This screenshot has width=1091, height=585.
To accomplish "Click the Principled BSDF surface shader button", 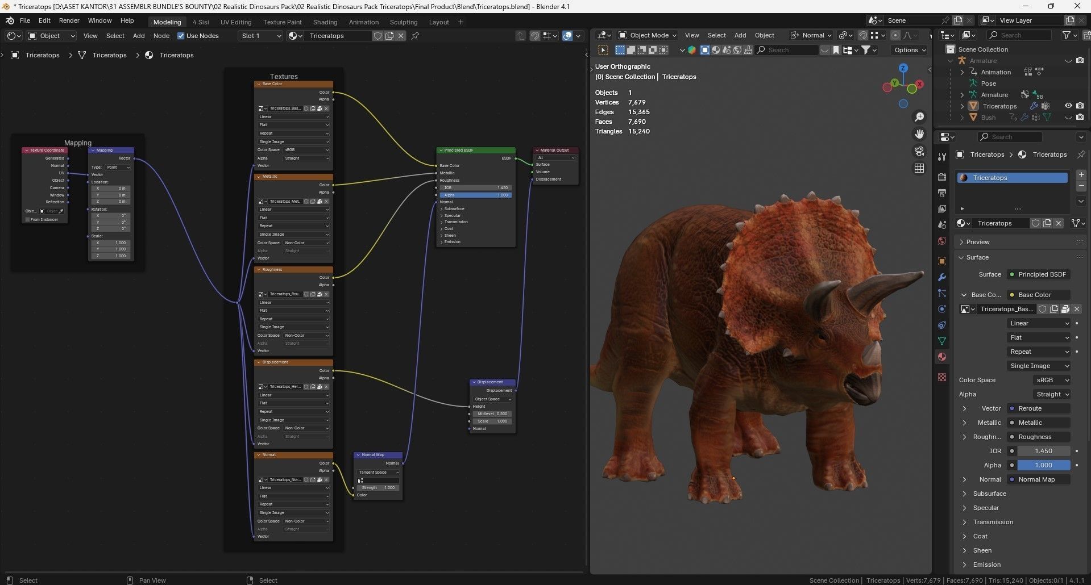I will tap(1039, 274).
